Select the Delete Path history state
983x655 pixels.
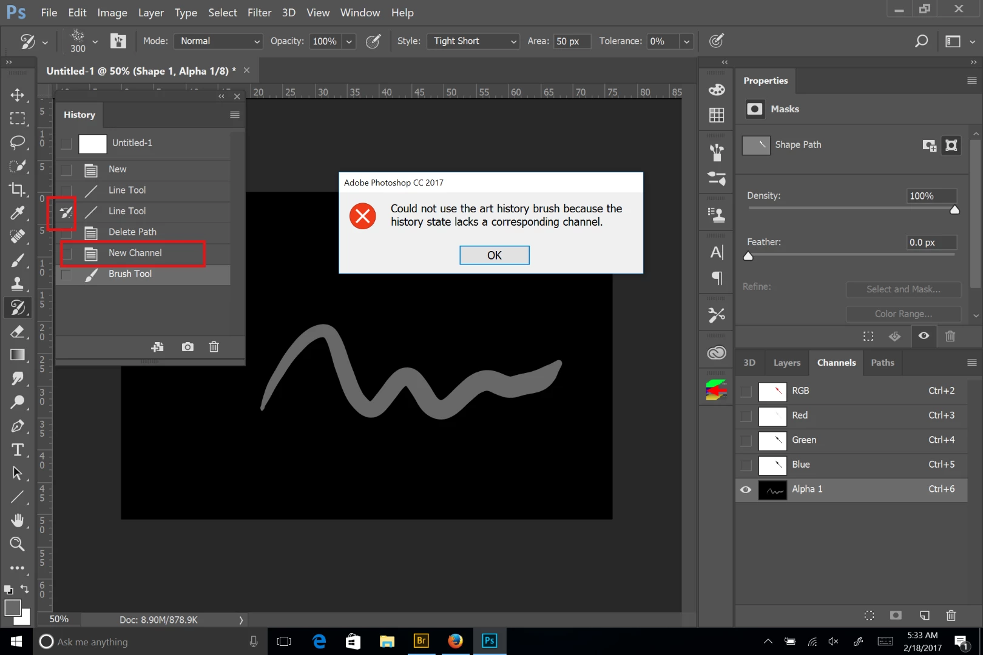point(143,232)
